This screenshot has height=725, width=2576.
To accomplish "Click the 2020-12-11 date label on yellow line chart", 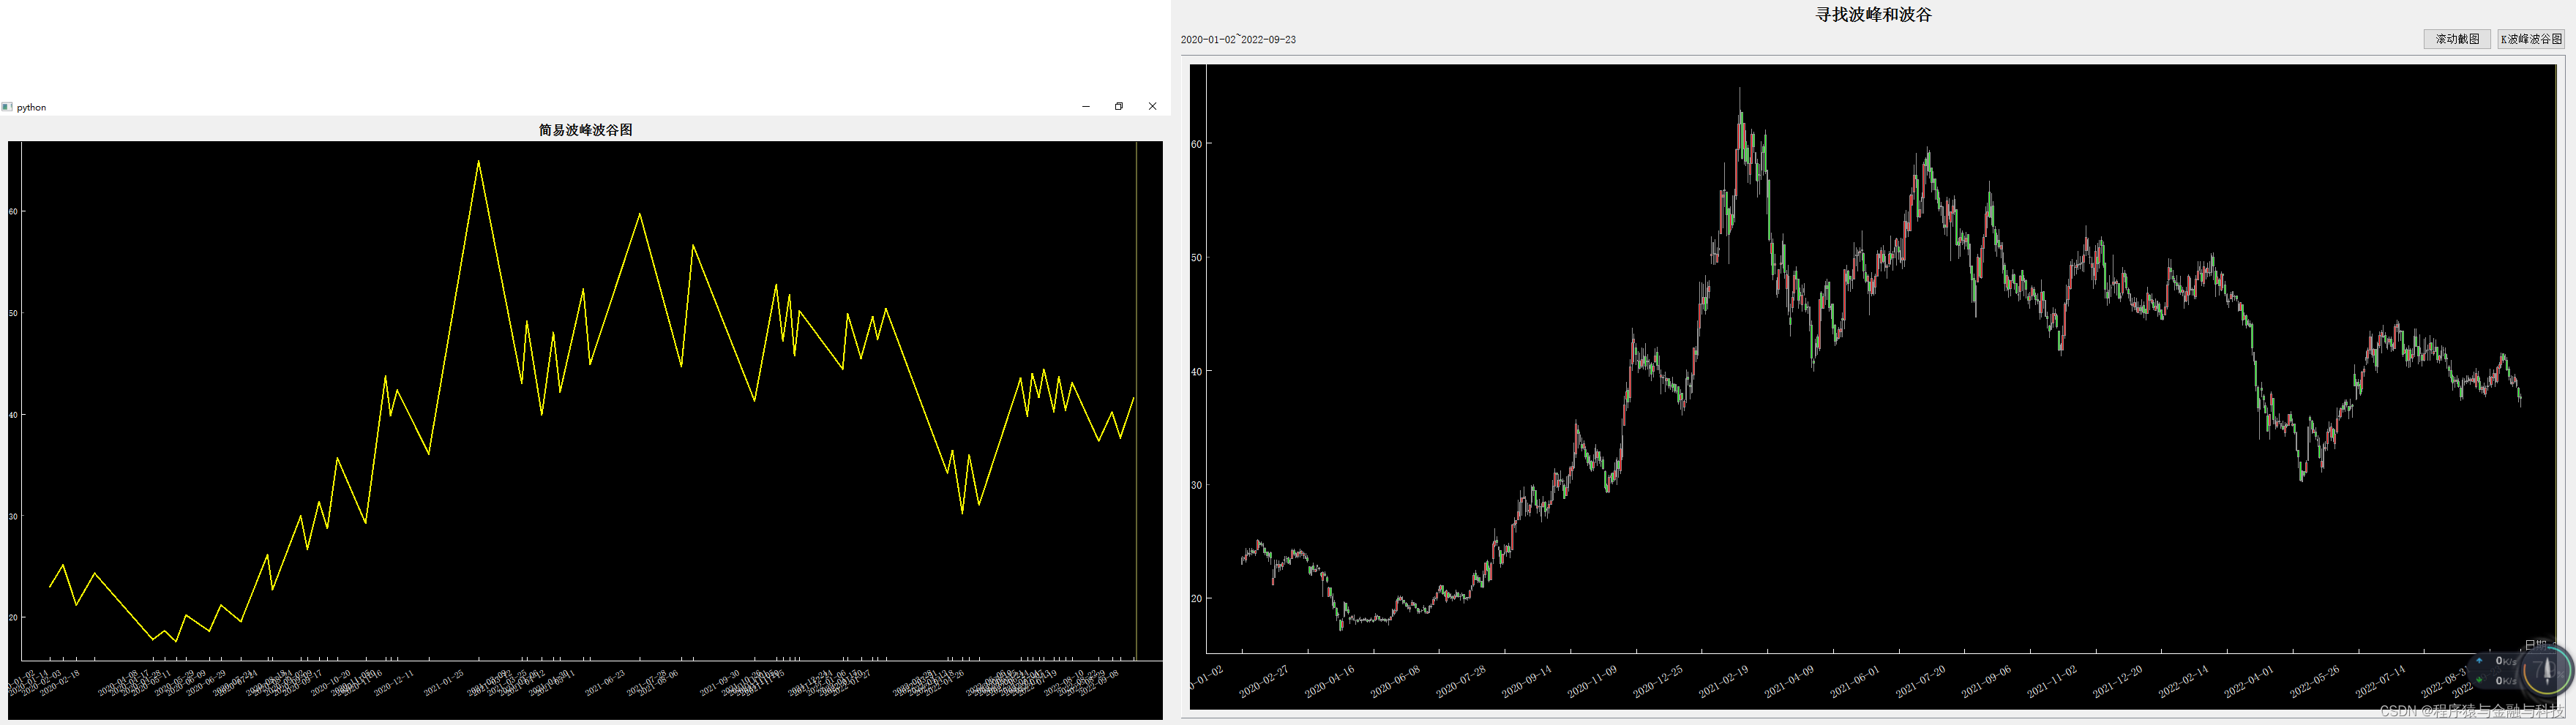I will [394, 683].
